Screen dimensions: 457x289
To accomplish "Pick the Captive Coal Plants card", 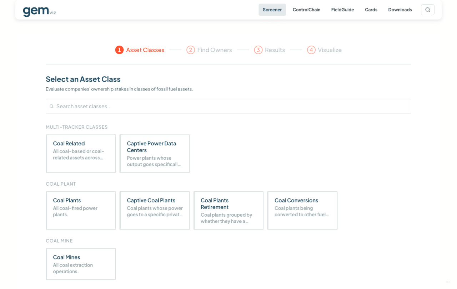I will click(155, 211).
